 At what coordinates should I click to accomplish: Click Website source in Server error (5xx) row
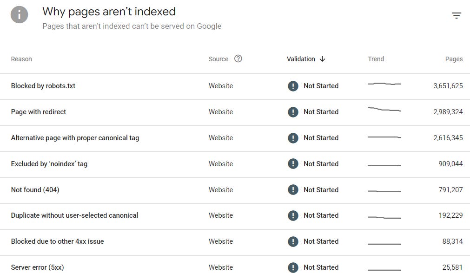coord(221,267)
